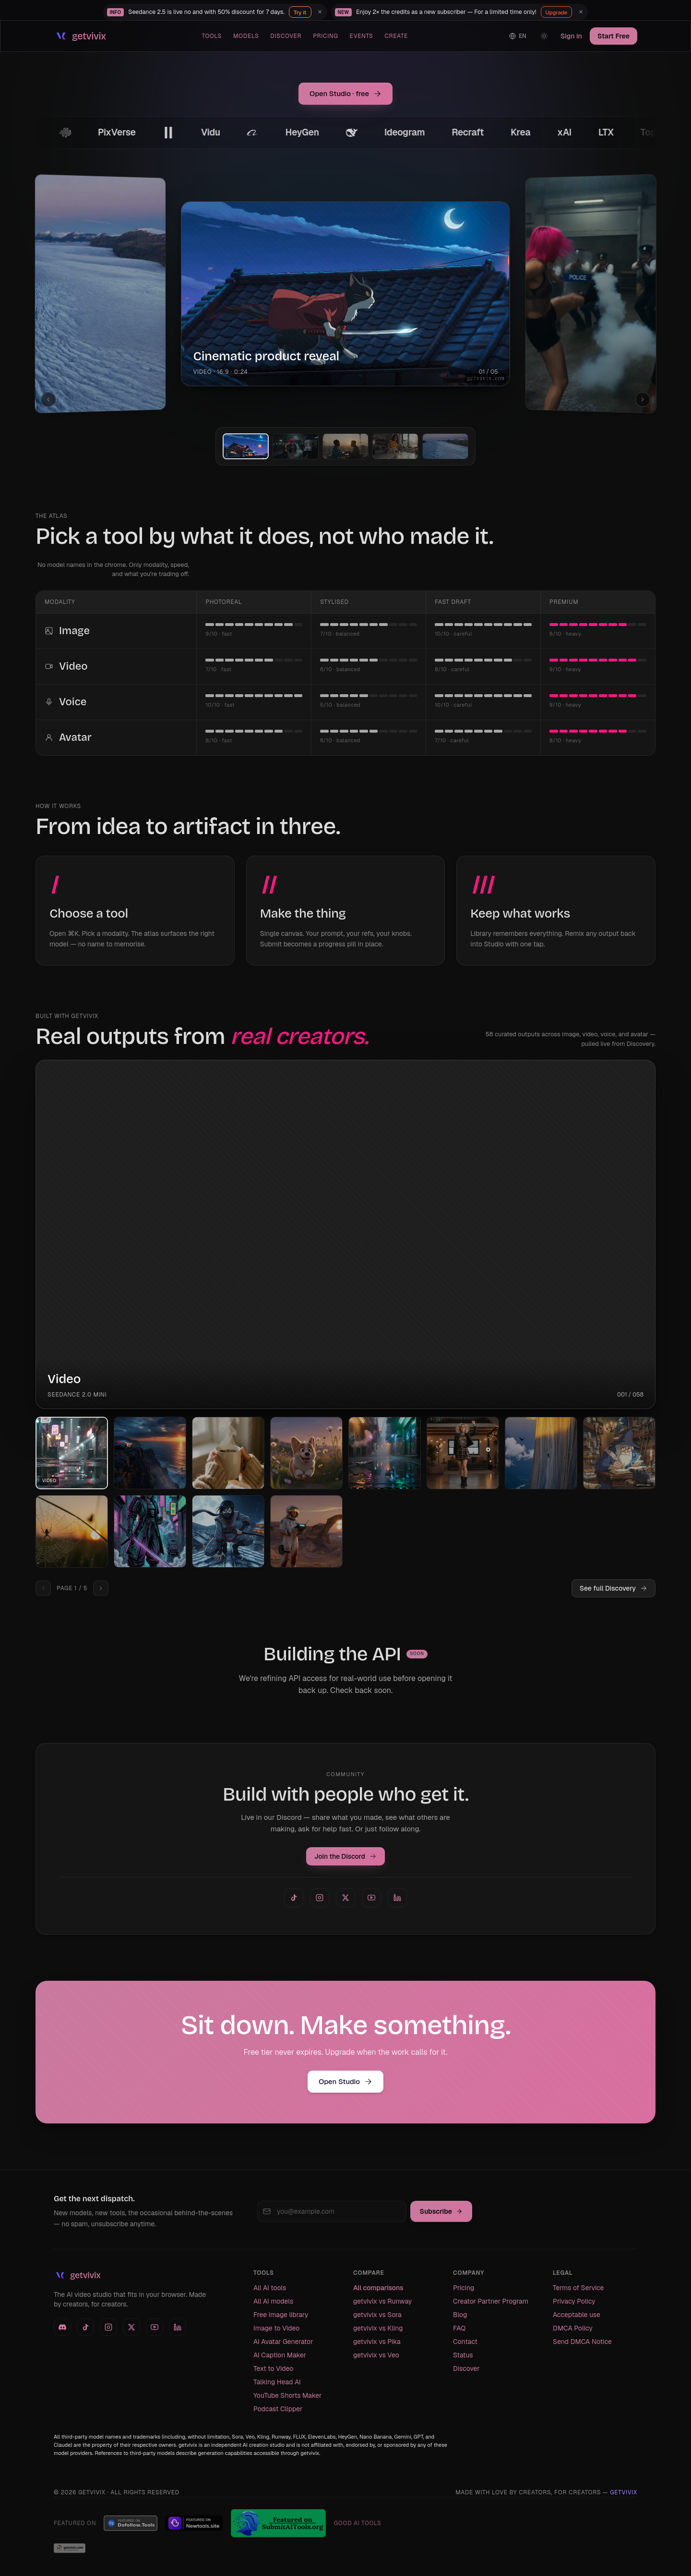
Task: Open community section LinkedIn icon
Action: click(x=397, y=1897)
